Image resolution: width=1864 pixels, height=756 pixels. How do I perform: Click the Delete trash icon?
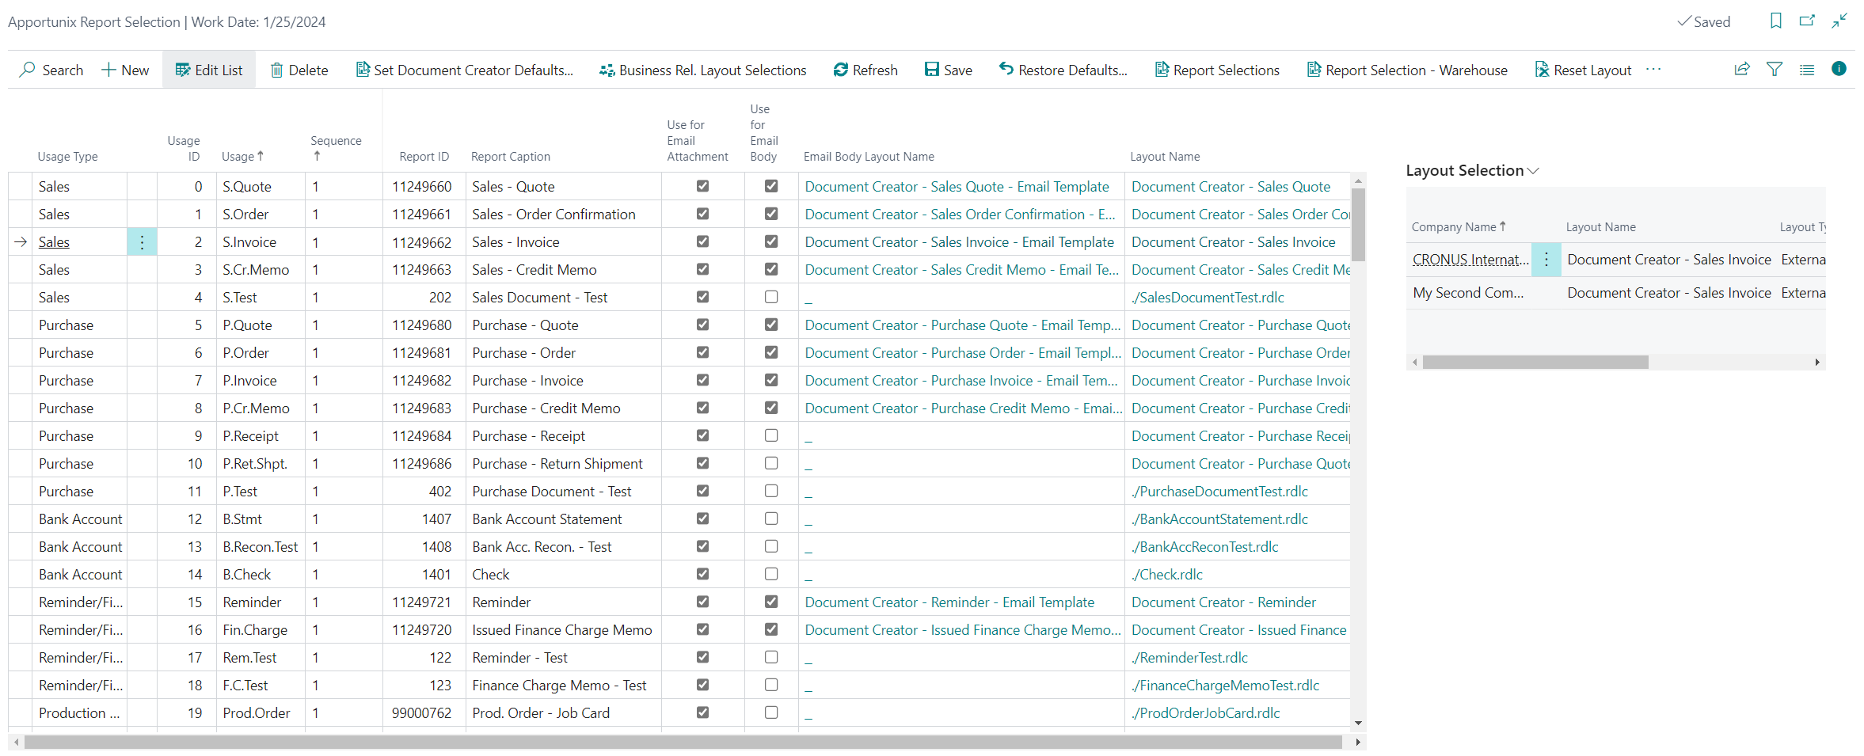pyautogui.click(x=277, y=70)
